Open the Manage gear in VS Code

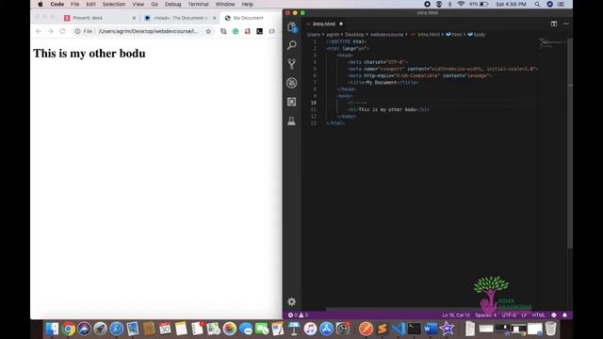tap(292, 301)
